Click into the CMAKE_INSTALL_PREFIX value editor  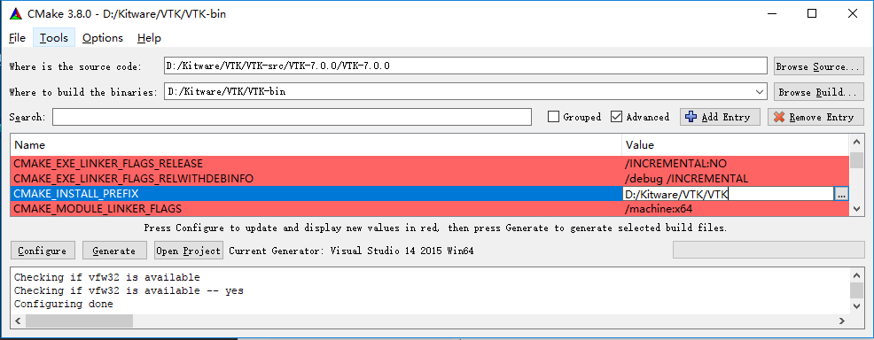tap(728, 194)
